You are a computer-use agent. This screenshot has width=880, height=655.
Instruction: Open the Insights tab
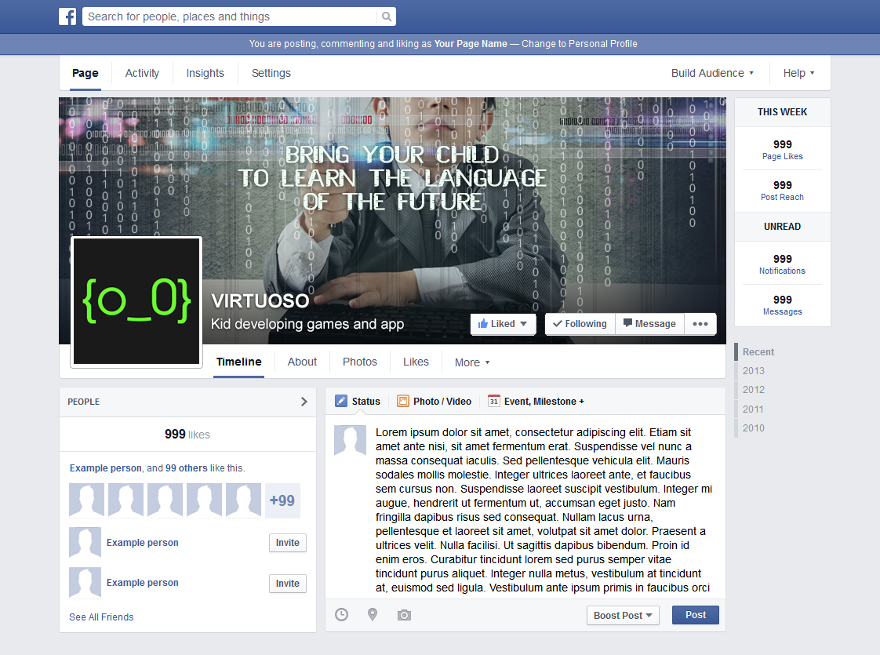click(205, 73)
